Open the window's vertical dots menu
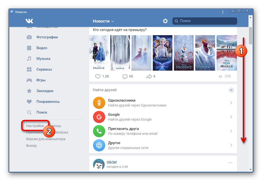This screenshot has height=181, width=262. coord(223,12)
